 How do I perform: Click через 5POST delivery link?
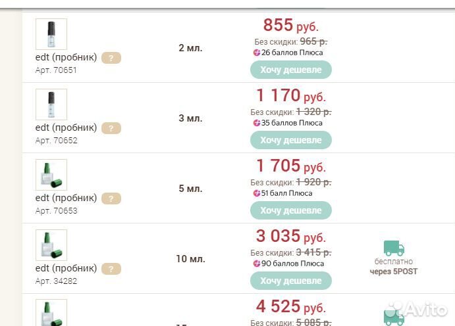point(394,271)
